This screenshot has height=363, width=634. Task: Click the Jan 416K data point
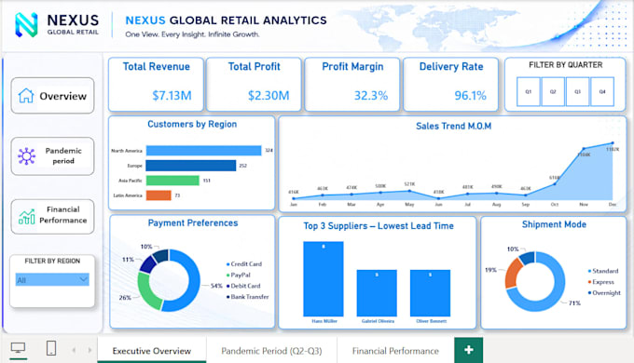(294, 198)
